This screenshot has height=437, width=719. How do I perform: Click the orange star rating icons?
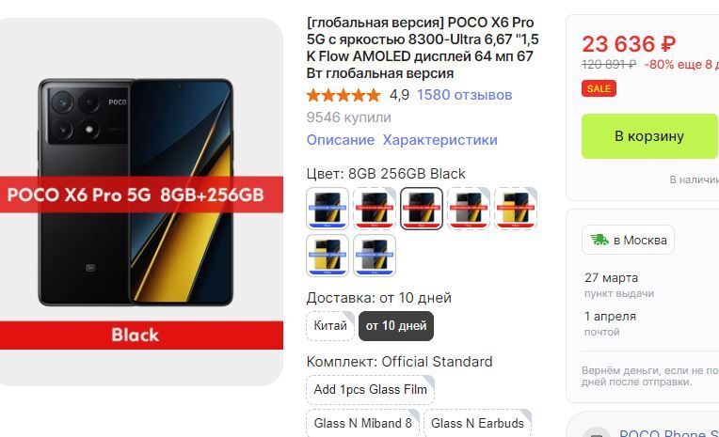coord(344,95)
